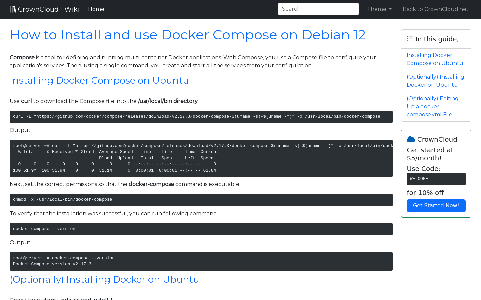Click the curl download progress output block

201,158
